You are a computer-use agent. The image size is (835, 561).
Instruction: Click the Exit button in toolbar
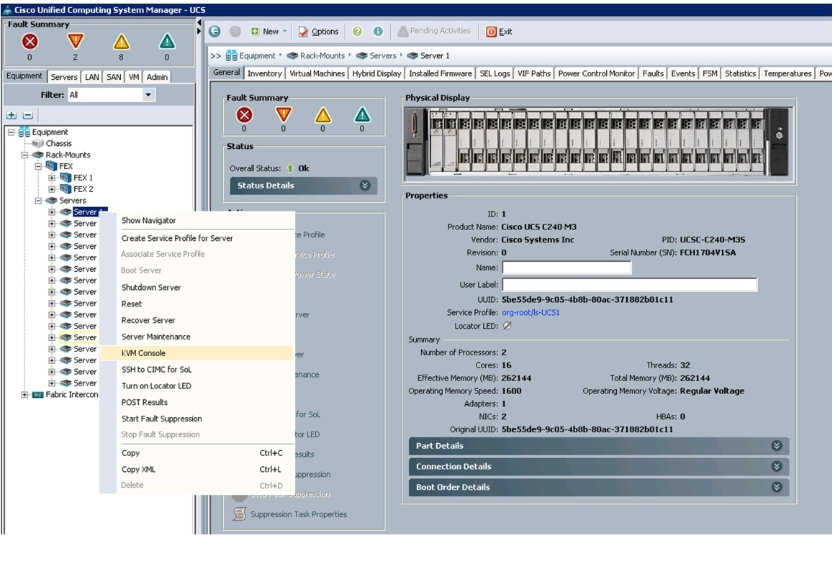[500, 32]
